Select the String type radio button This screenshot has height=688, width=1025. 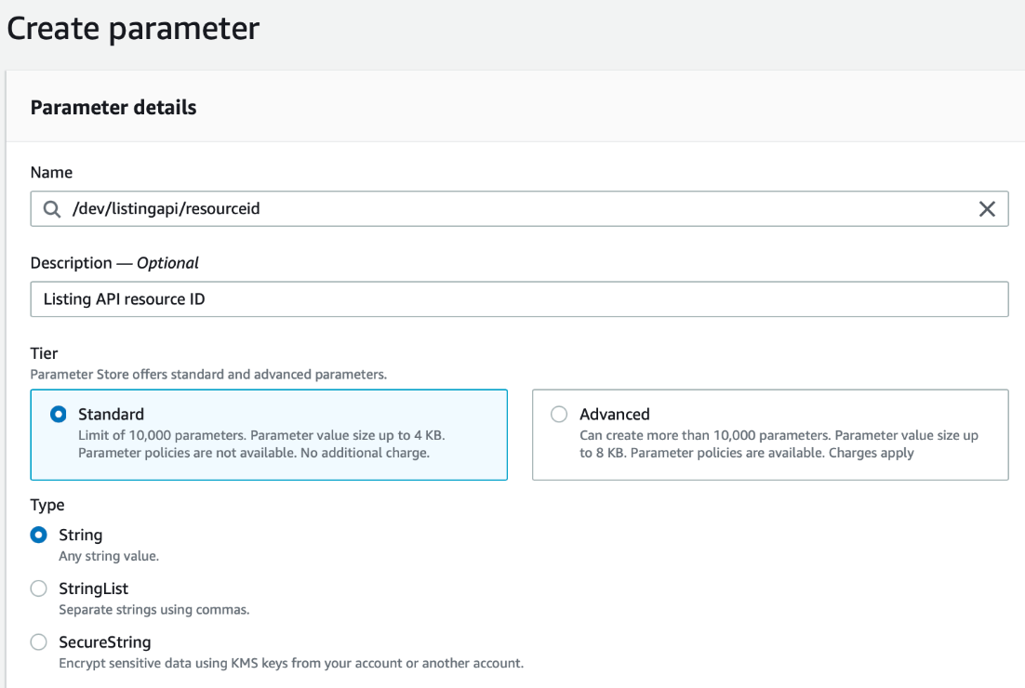(x=39, y=536)
